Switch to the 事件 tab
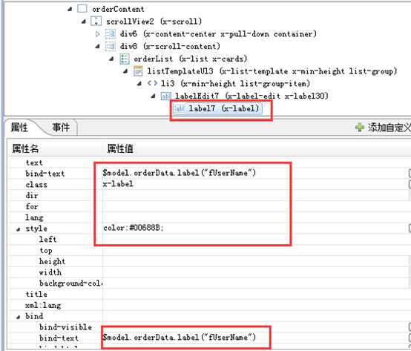The image size is (411, 351). pos(61,128)
